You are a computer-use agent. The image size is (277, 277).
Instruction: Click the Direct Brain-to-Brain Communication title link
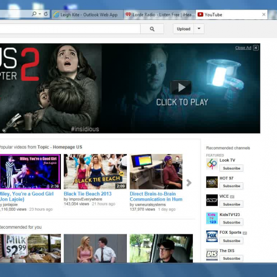click(156, 197)
